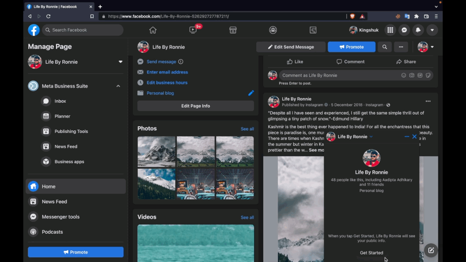Open the blue sky snow peak photo thumbnail
Image resolution: width=466 pixels, height=262 pixels.
click(156, 184)
